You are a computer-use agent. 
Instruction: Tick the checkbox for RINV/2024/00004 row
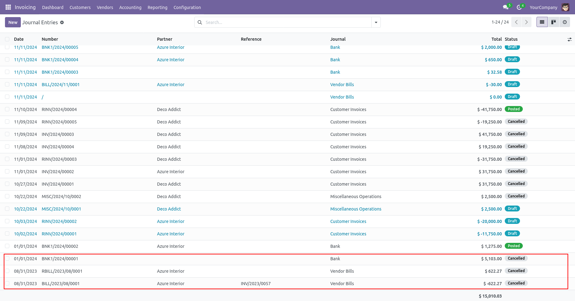click(x=7, y=109)
